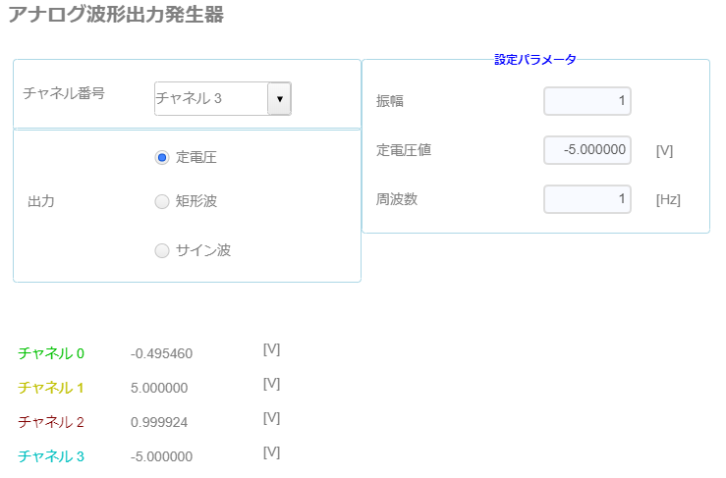This screenshot has height=478, width=726.
Task: Select the 矩形波 radio button
Action: pos(161,202)
